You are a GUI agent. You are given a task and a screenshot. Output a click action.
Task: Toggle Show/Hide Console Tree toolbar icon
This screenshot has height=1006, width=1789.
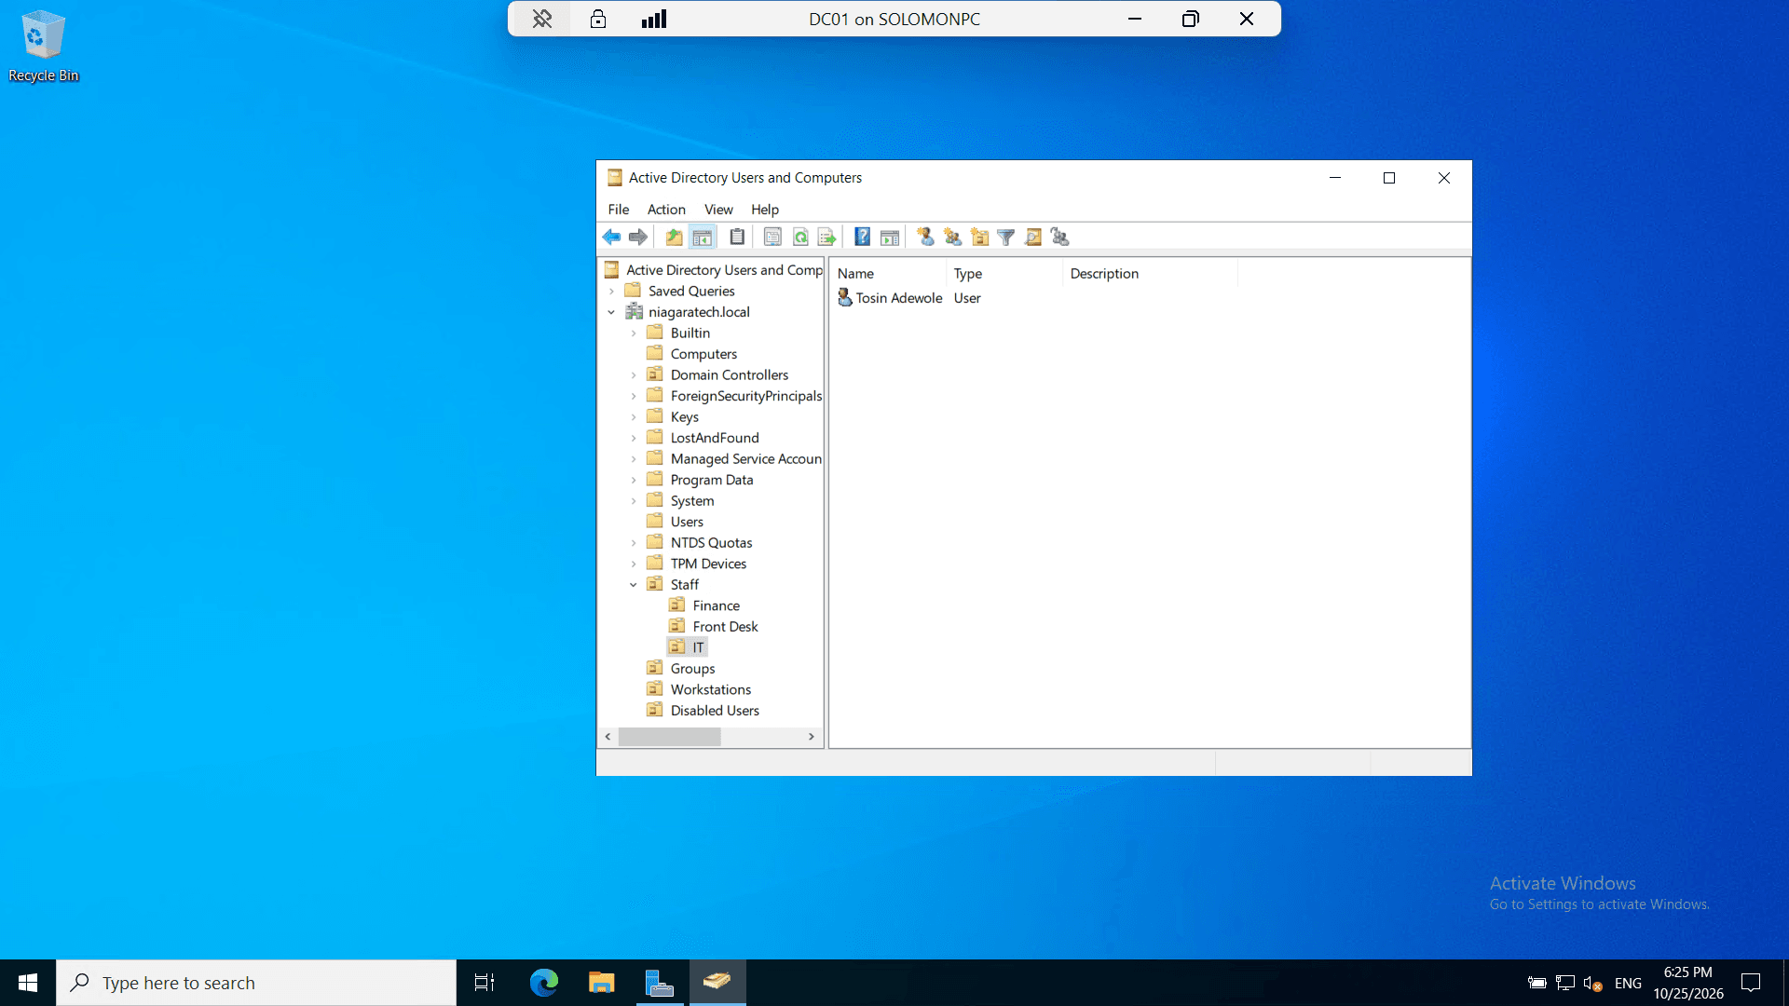click(x=703, y=238)
